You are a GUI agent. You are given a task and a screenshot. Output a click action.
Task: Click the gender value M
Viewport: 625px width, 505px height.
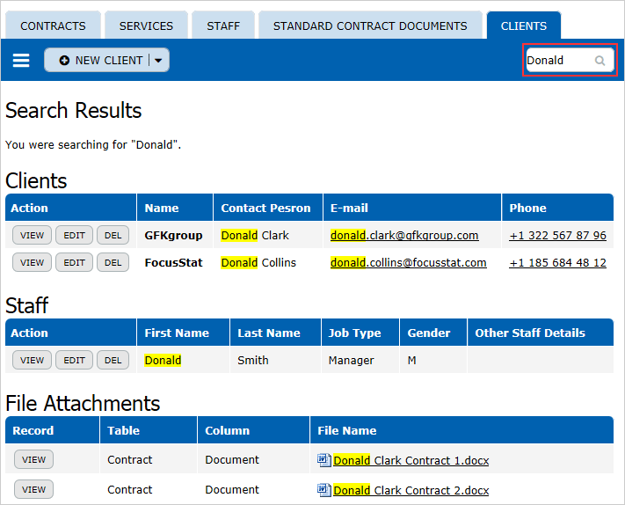click(411, 360)
